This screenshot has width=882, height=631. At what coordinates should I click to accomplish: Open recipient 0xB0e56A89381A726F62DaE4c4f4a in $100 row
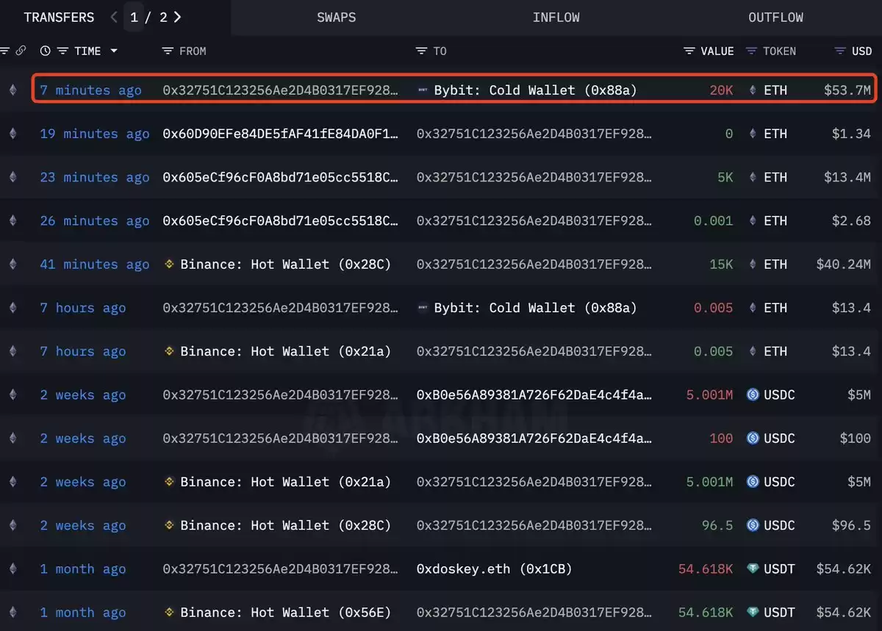[x=534, y=439]
